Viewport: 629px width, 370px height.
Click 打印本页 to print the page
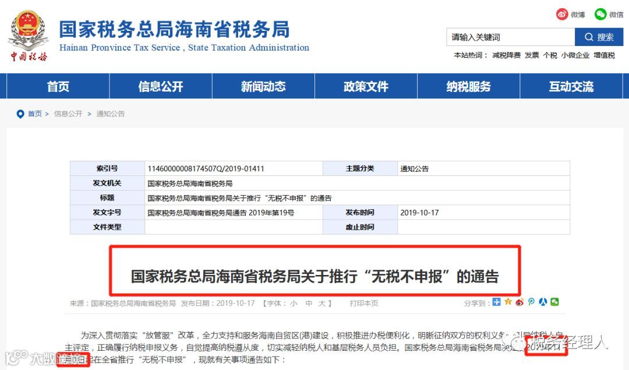pos(364,304)
